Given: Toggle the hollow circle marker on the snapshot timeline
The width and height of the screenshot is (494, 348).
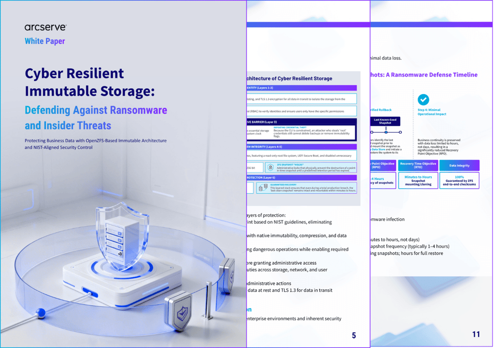Looking at the screenshot, I should coord(400,132).
